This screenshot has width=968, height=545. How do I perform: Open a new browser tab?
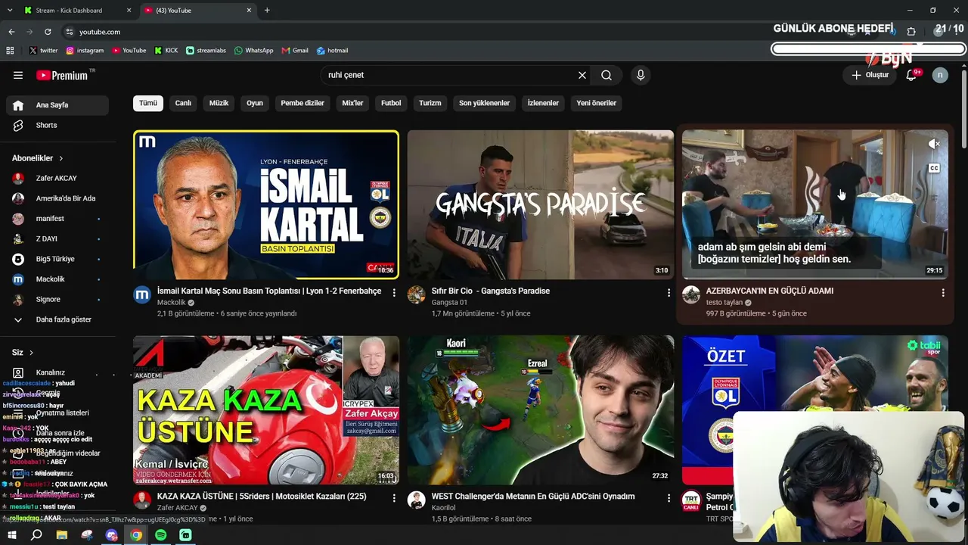tap(267, 11)
